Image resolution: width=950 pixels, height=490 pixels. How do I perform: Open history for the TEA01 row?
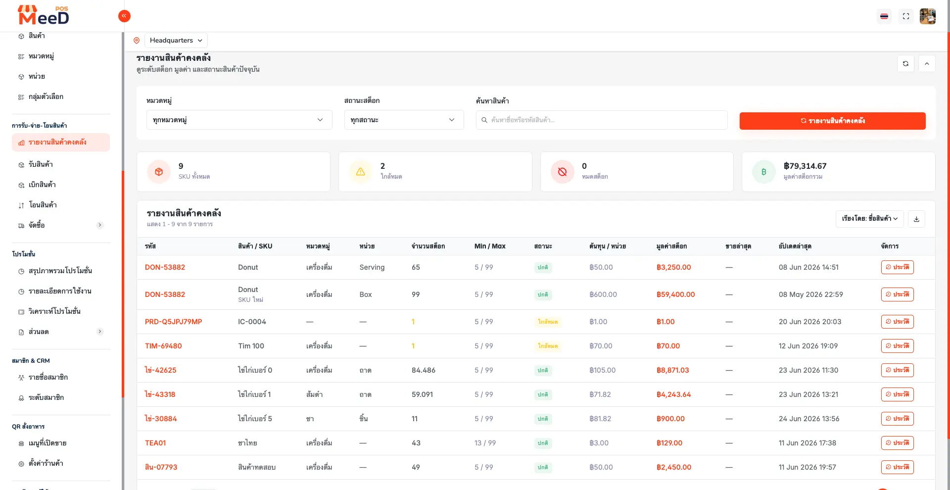pyautogui.click(x=897, y=443)
